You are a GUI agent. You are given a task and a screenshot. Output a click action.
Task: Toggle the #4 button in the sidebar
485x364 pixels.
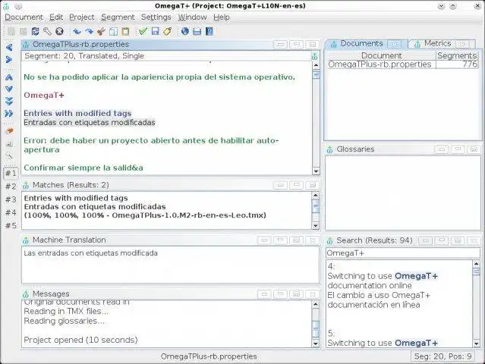pyautogui.click(x=11, y=212)
